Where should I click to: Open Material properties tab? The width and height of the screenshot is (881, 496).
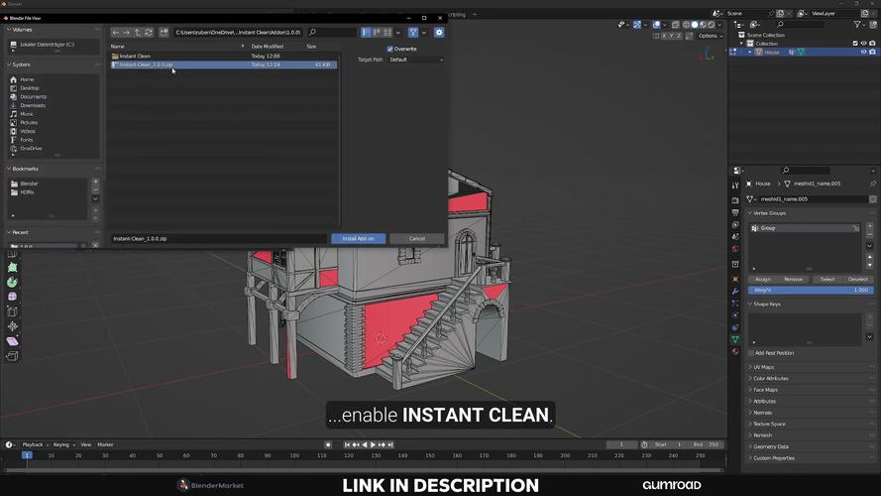(x=735, y=352)
